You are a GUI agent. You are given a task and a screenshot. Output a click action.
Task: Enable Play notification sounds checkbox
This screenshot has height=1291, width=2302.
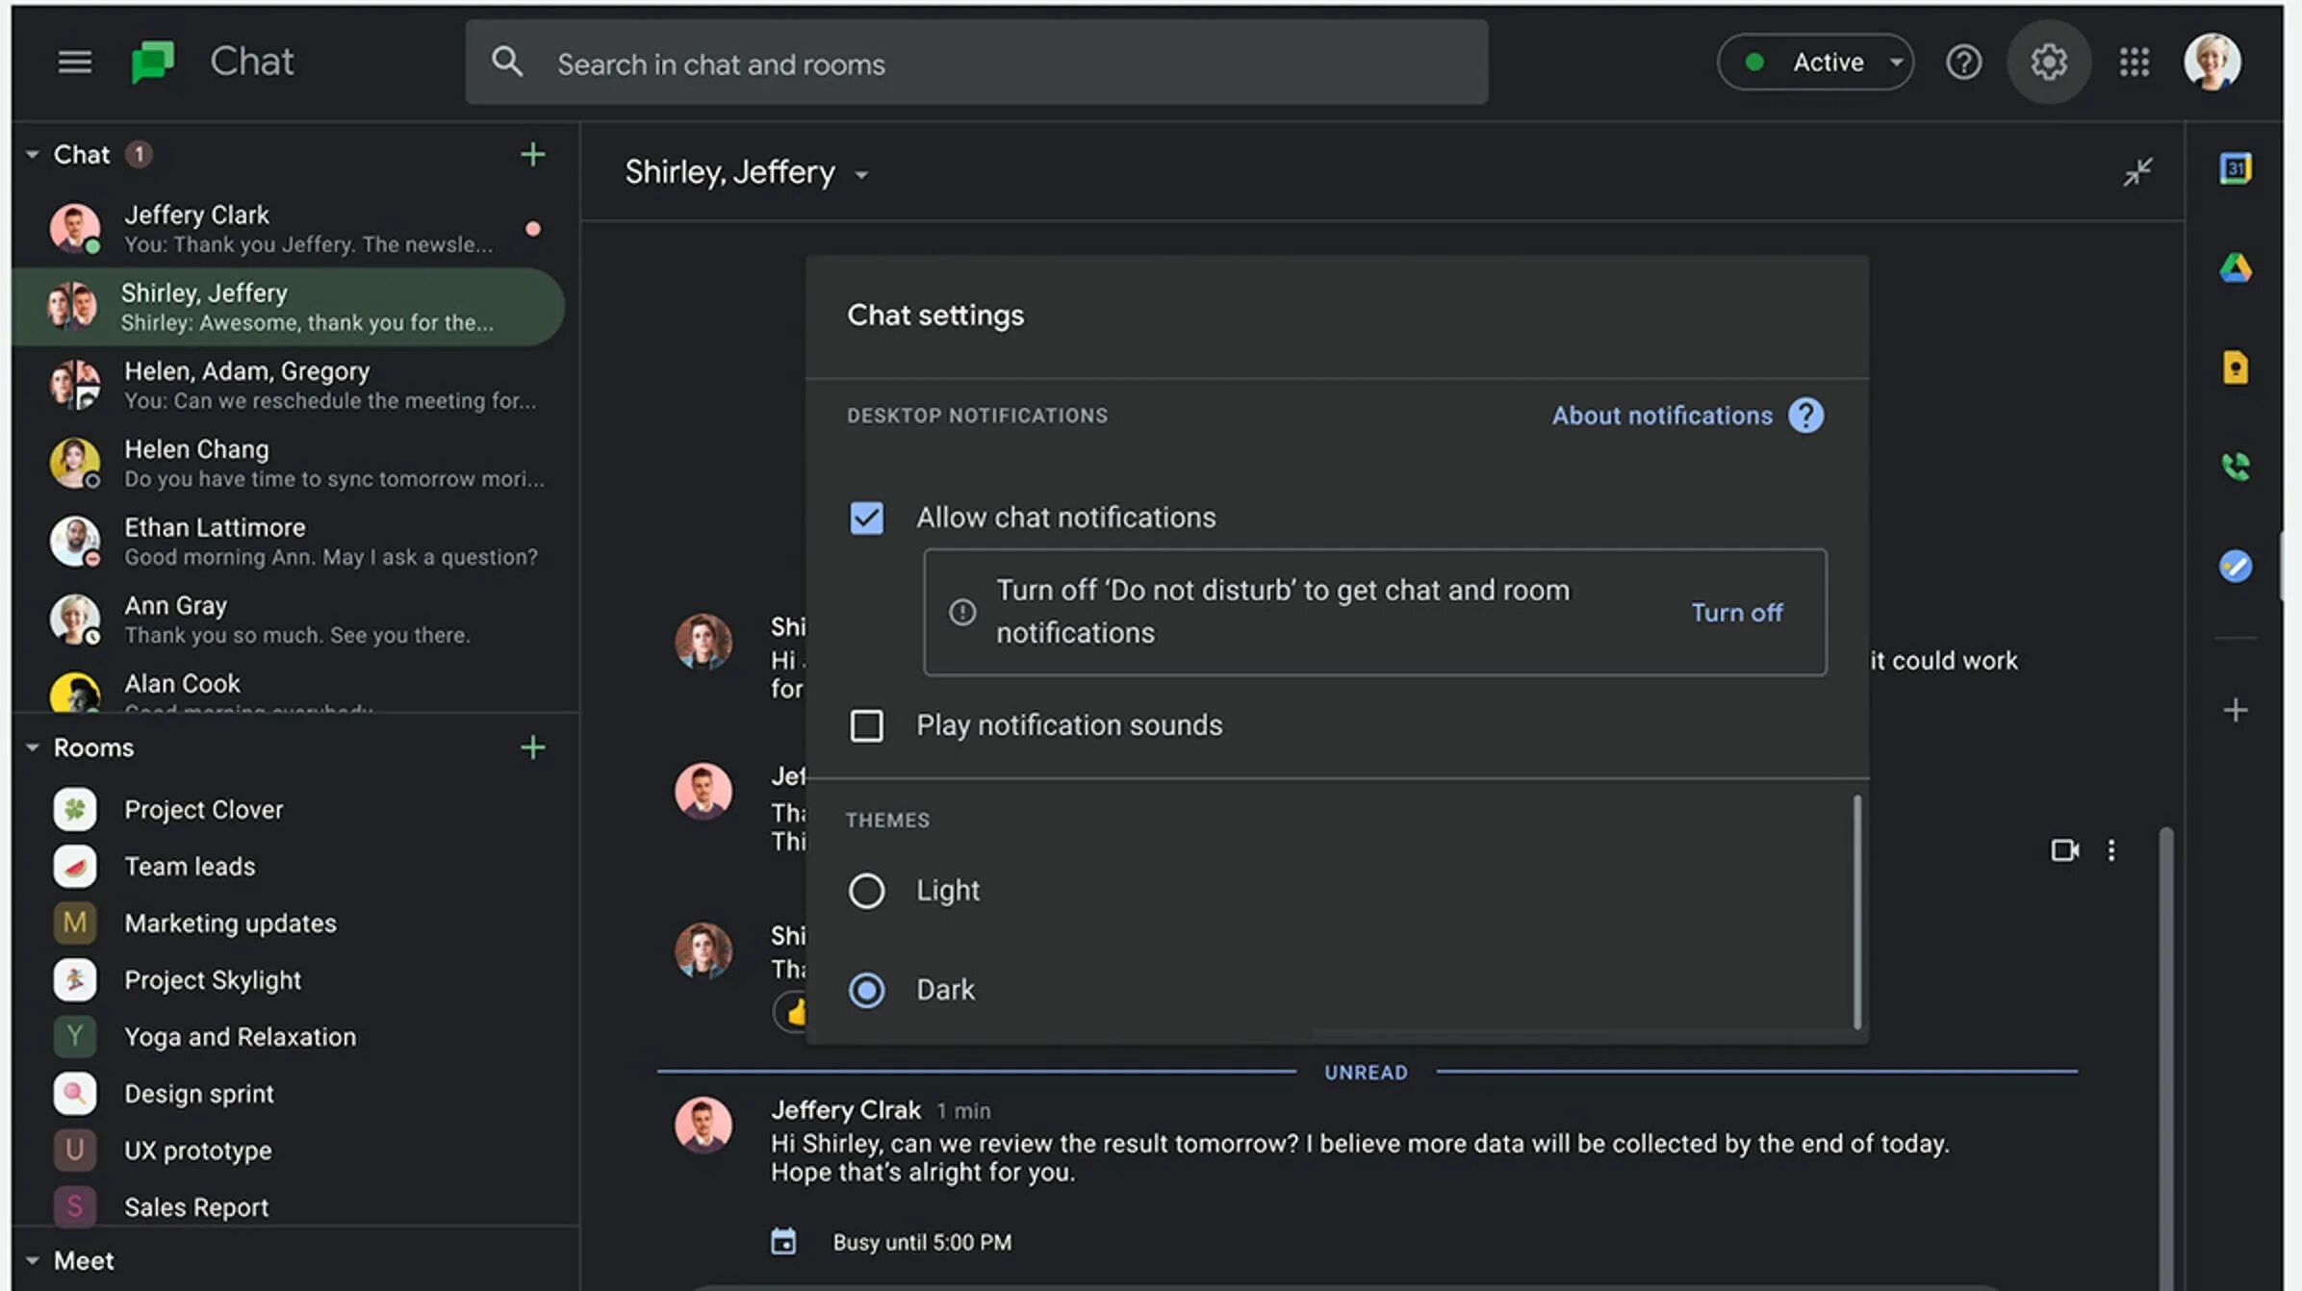(866, 725)
